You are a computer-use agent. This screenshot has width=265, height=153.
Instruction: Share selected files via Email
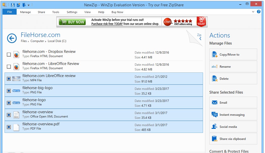click(233, 102)
